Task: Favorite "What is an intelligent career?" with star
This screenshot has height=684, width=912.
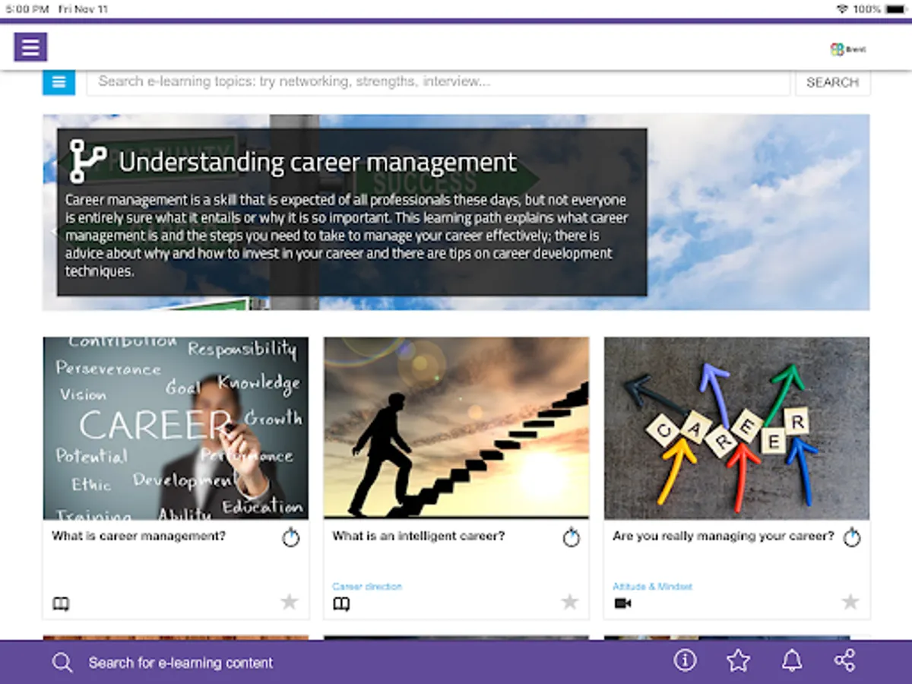Action: [570, 602]
